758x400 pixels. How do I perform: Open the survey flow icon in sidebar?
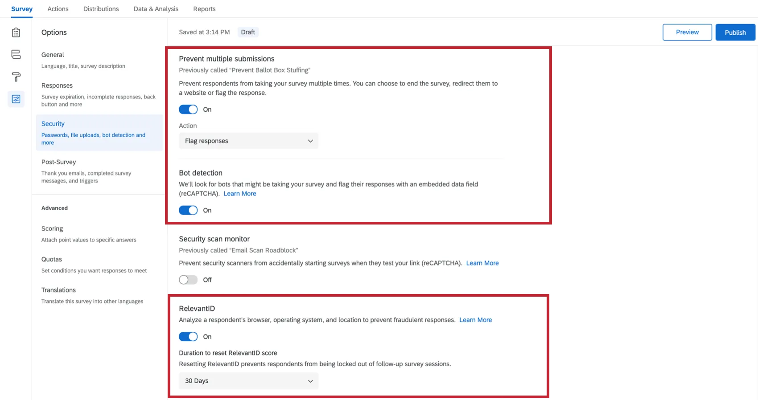16,54
